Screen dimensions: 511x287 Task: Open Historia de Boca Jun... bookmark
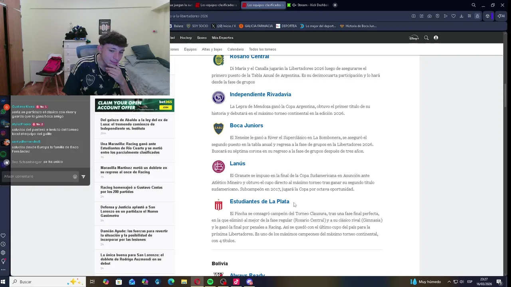click(x=358, y=26)
